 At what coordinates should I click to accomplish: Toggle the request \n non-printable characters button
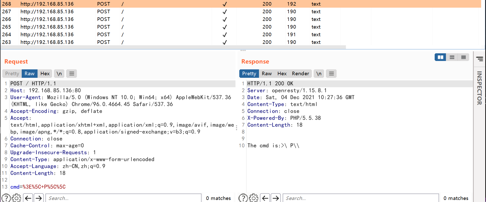[59, 73]
